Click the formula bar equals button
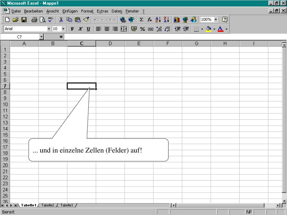Screen dimensions: 287x215 click(61, 37)
